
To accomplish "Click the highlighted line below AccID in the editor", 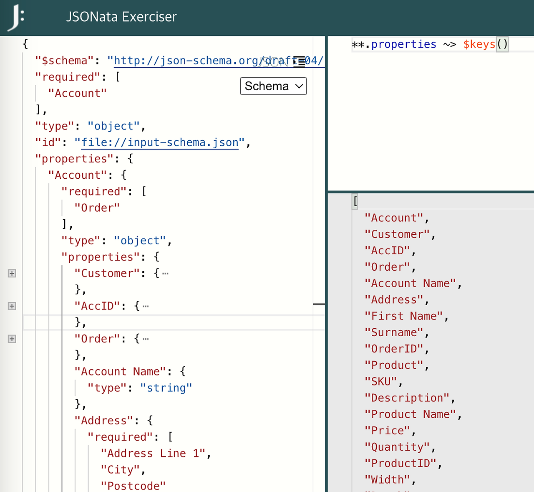I will [167, 322].
